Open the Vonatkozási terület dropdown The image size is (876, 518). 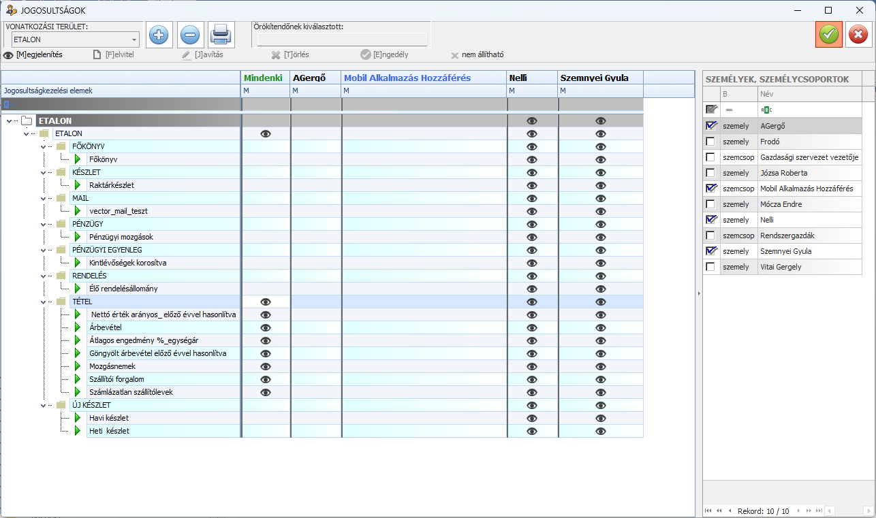134,39
